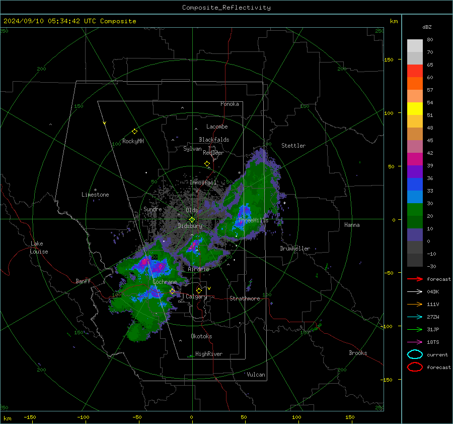Click the Sylvan map label
Screen dimensions: 453x424
[192, 149]
